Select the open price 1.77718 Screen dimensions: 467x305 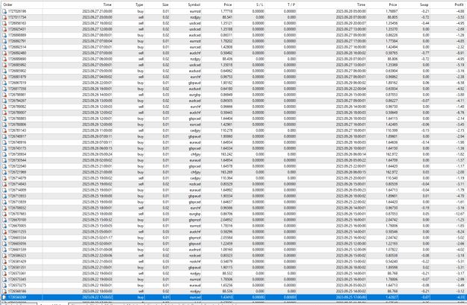pos(226,11)
